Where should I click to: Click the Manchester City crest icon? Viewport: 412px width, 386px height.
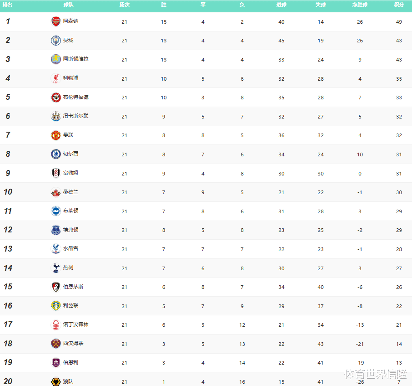[55, 41]
